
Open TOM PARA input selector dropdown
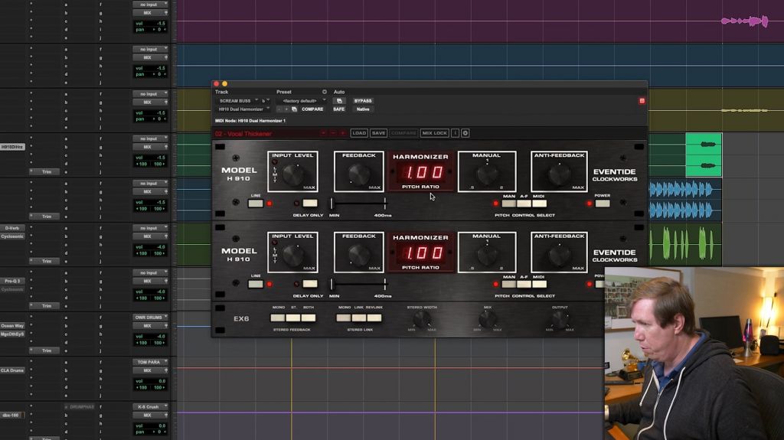click(150, 362)
